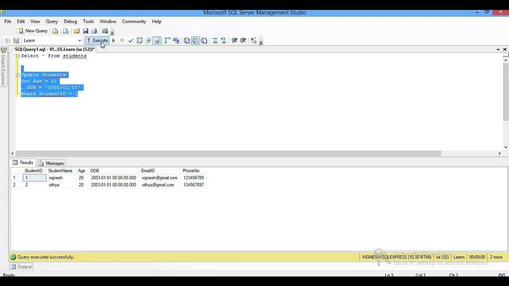This screenshot has width=509, height=286.
Task: Comment out the selected lines
Action: pyautogui.click(x=215, y=40)
